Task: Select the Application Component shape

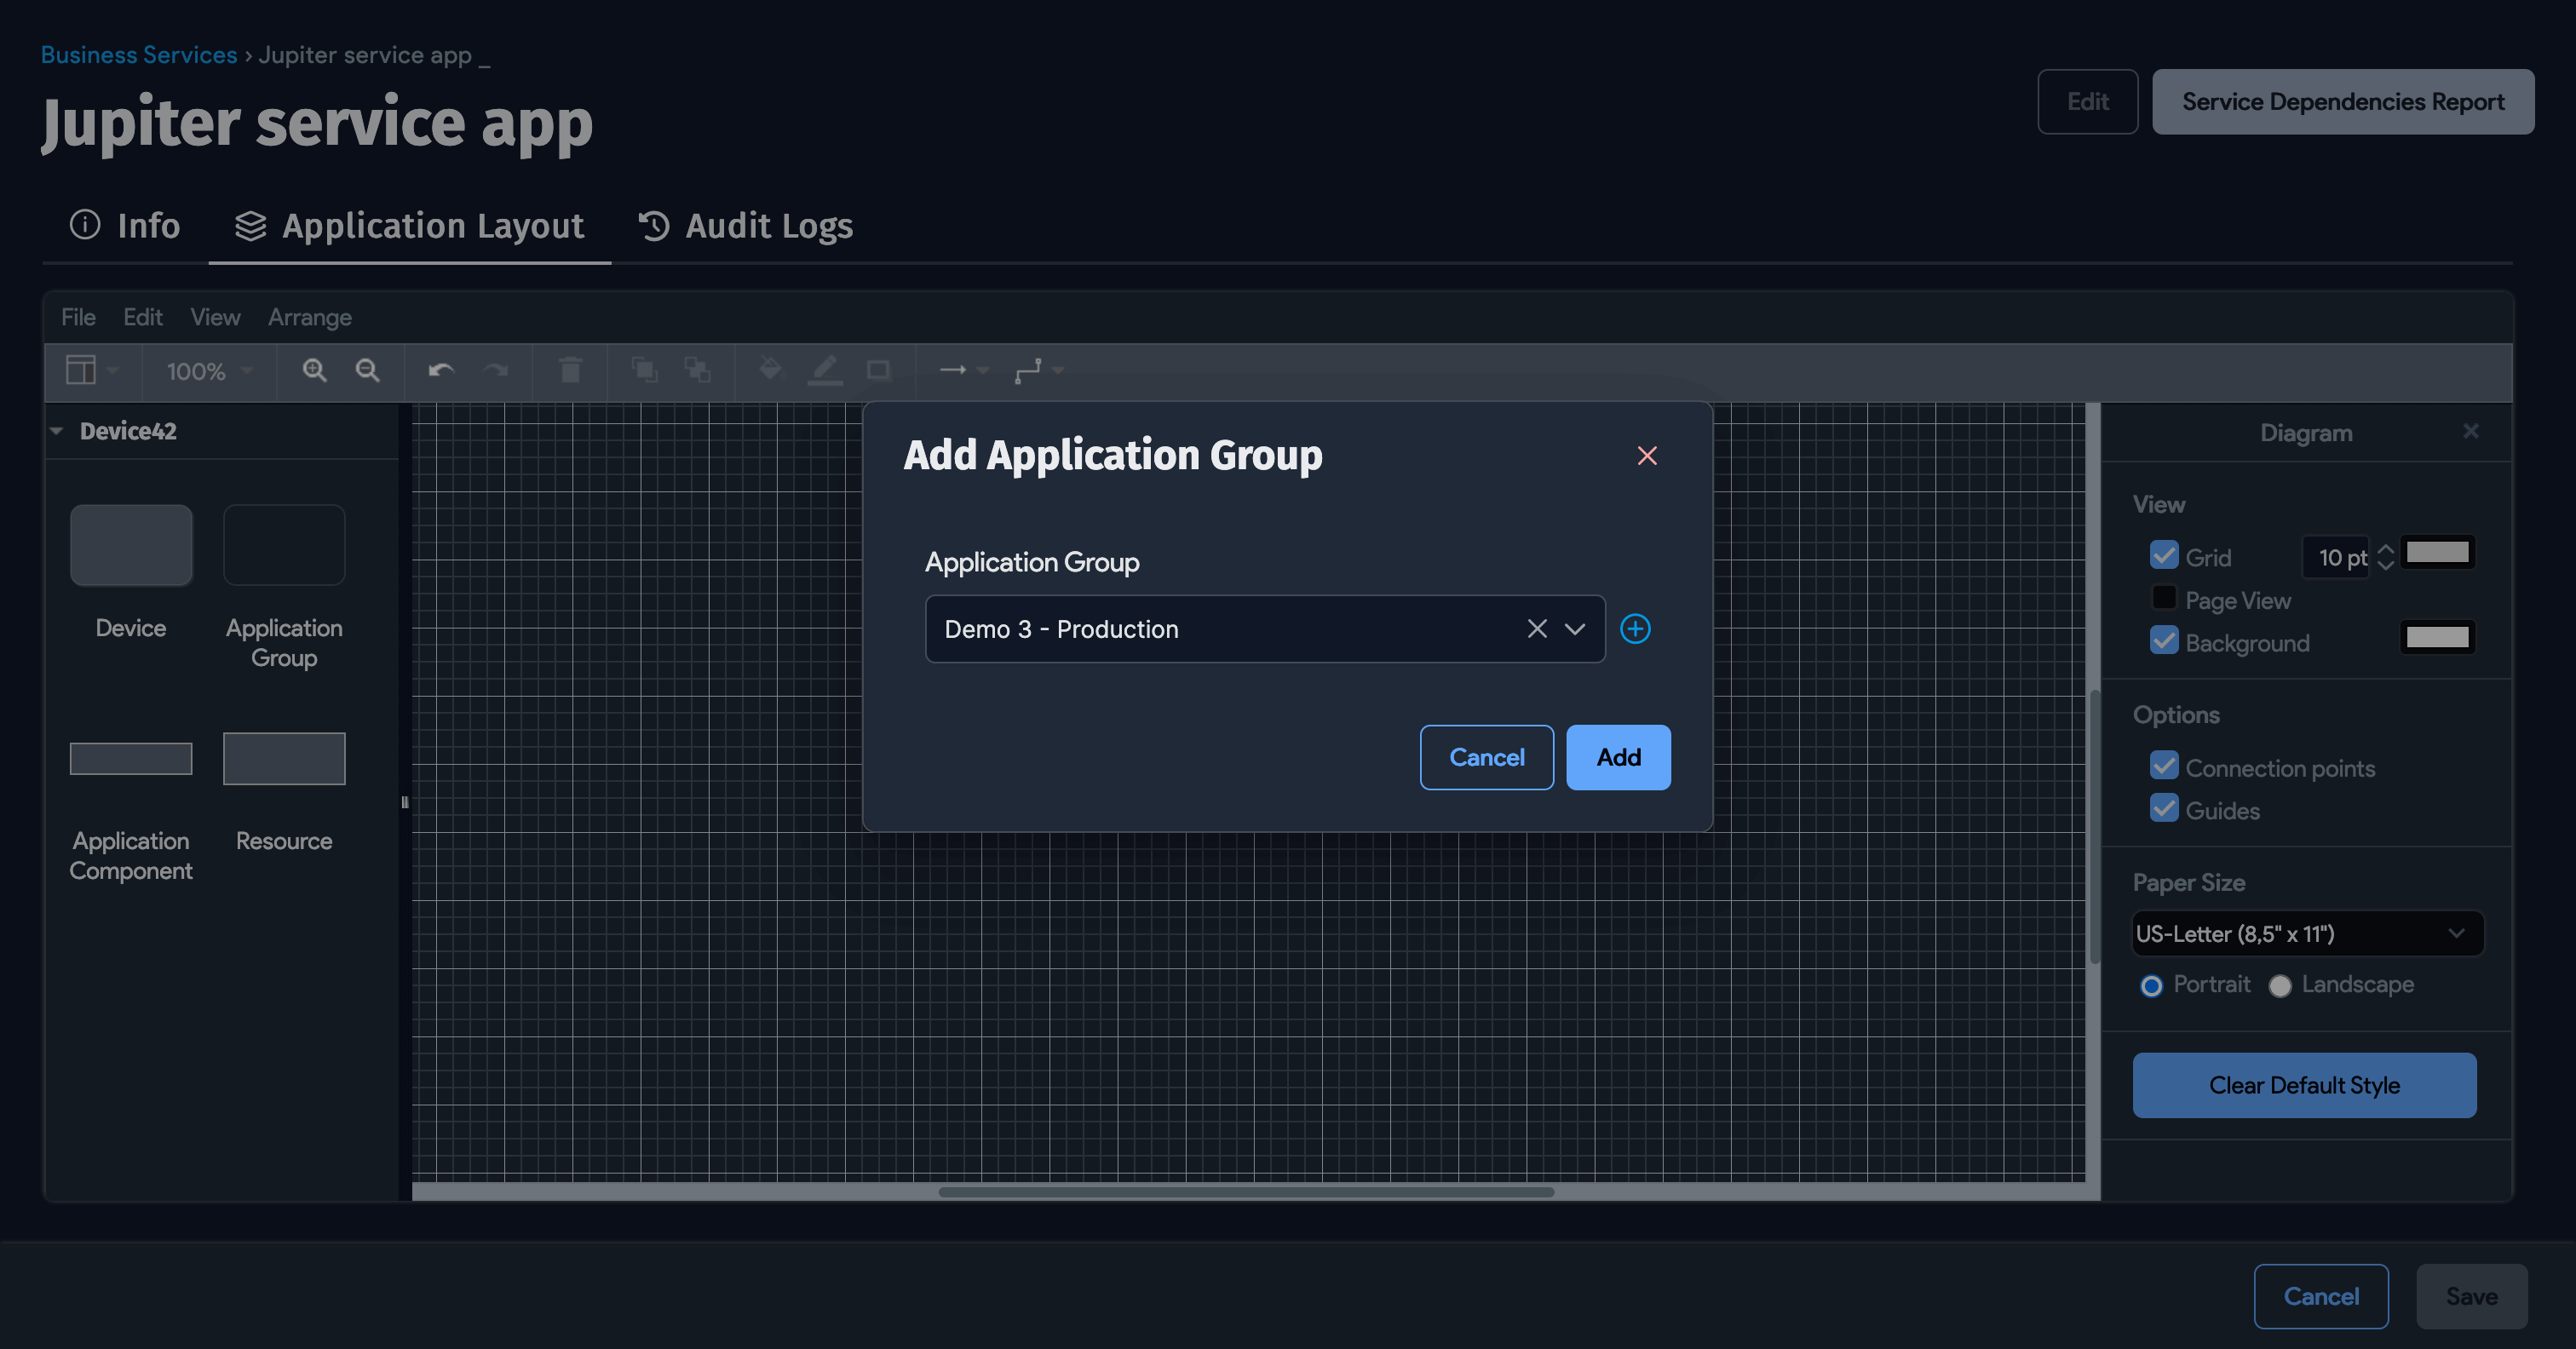Action: (131, 758)
